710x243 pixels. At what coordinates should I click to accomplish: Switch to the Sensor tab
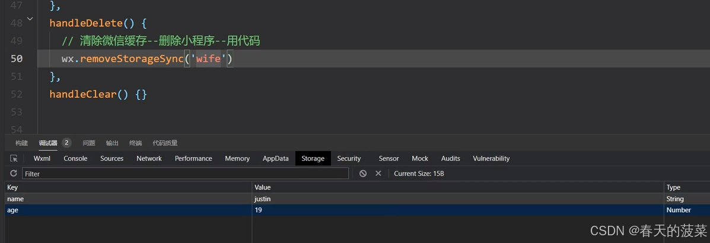tap(389, 158)
